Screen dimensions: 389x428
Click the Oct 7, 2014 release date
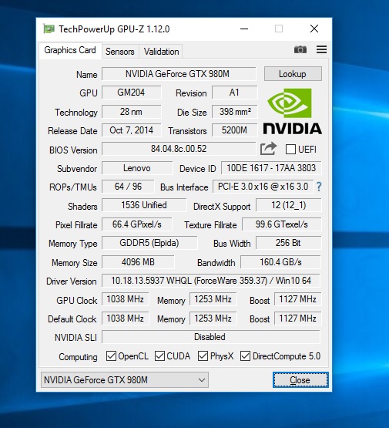coord(132,130)
